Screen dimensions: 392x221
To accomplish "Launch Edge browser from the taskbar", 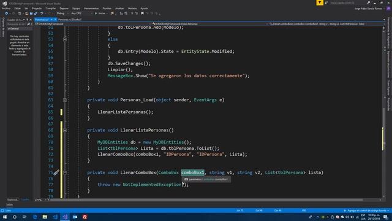I will pyautogui.click(x=35, y=217).
